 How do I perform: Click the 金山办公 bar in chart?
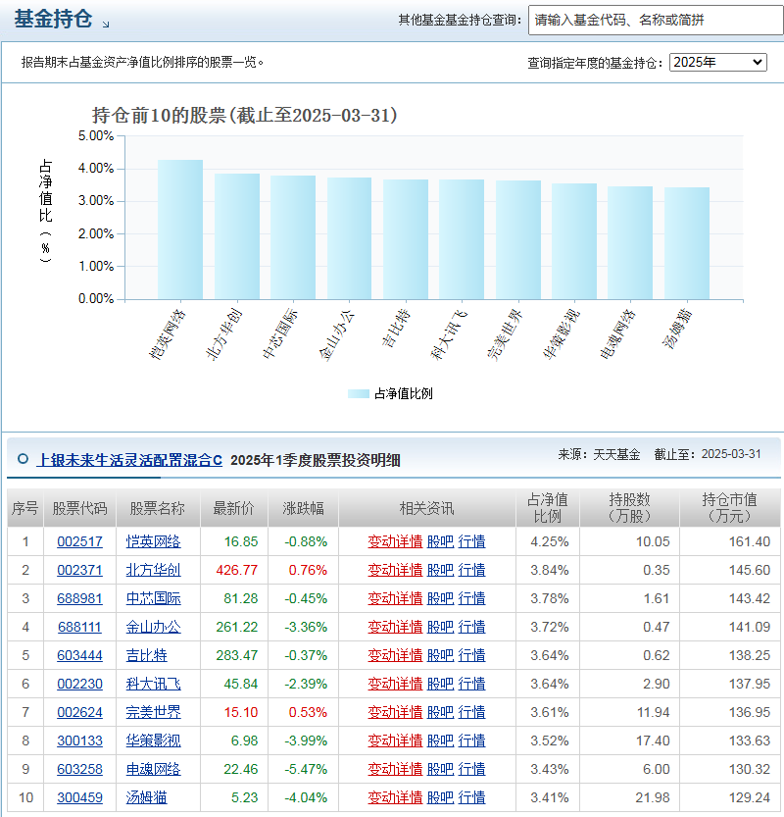point(349,238)
